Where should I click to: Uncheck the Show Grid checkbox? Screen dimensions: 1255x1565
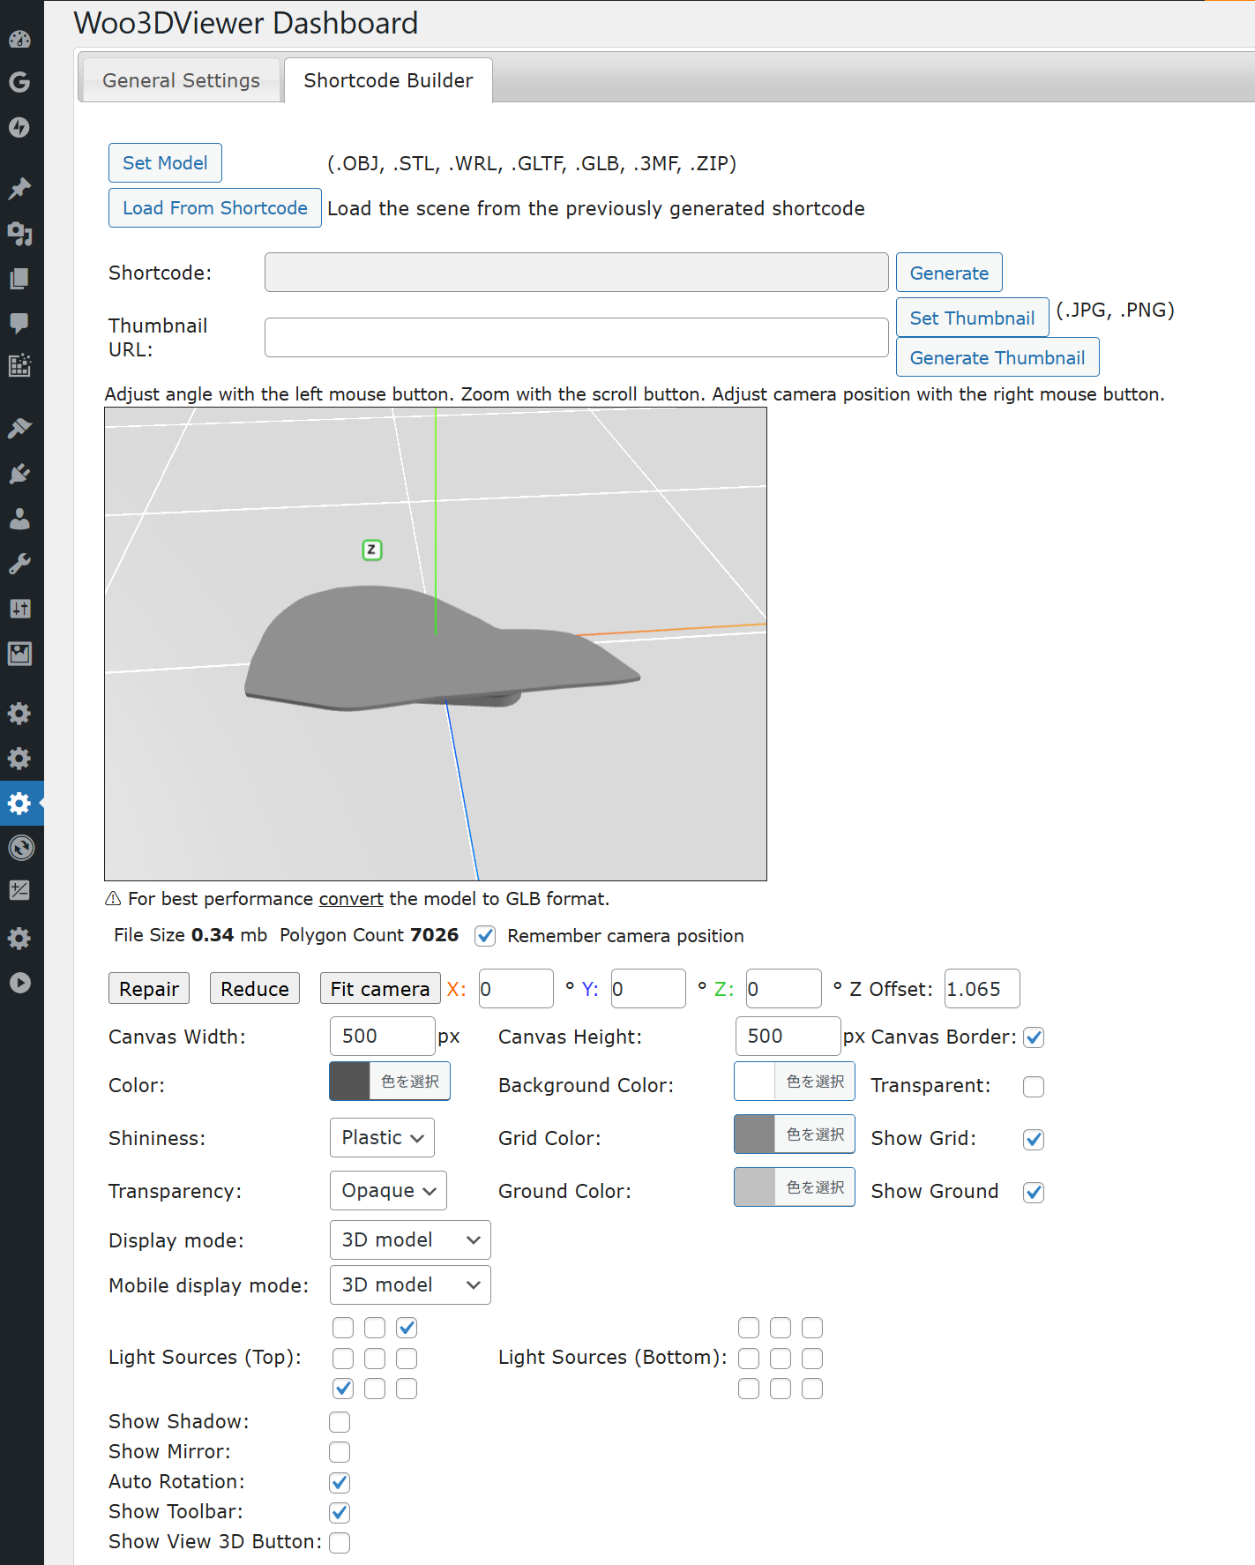click(1034, 1139)
